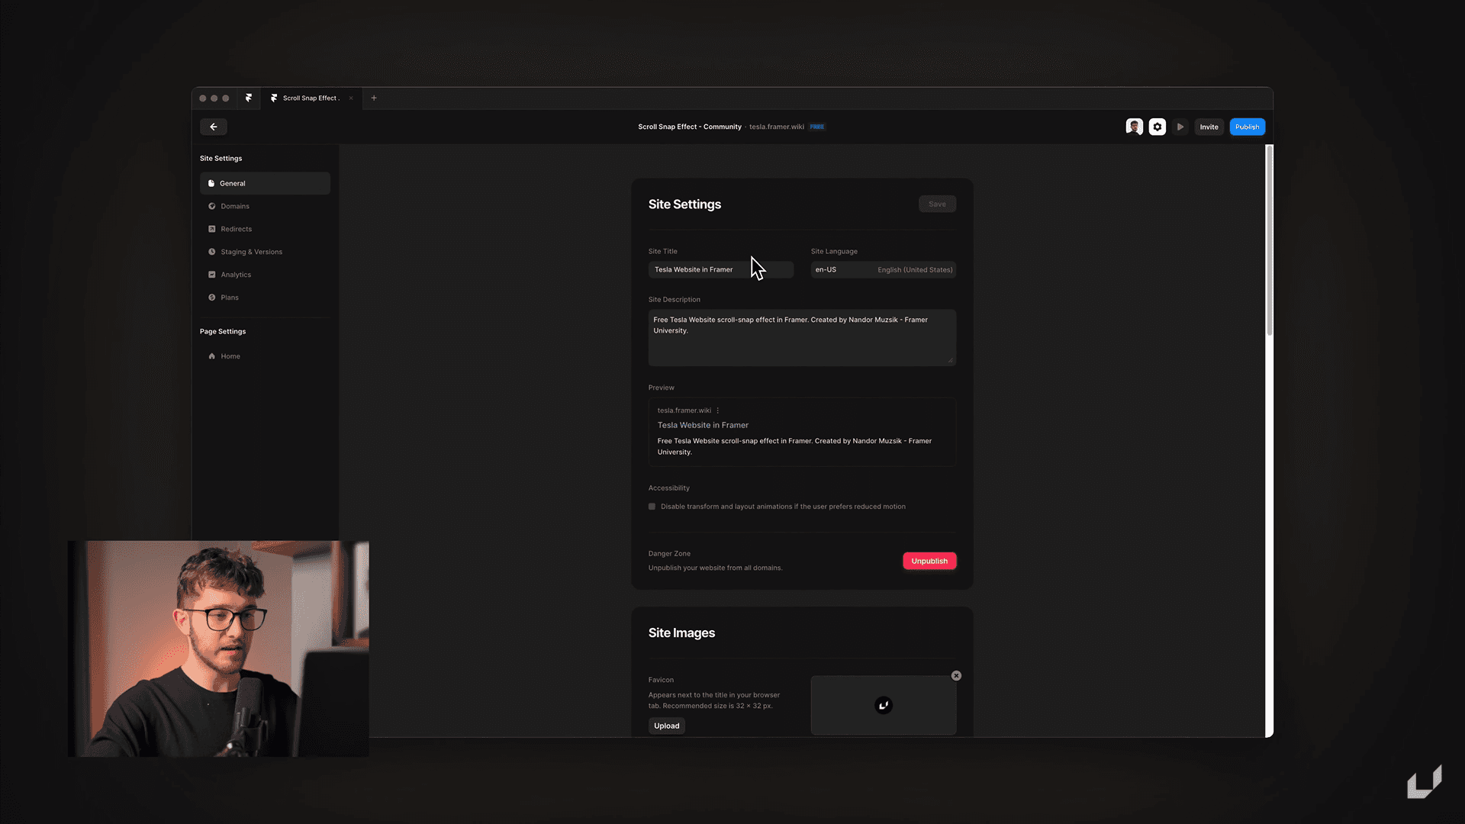The image size is (1465, 824).
Task: Click the Framer logo icon top left
Action: [x=249, y=98]
